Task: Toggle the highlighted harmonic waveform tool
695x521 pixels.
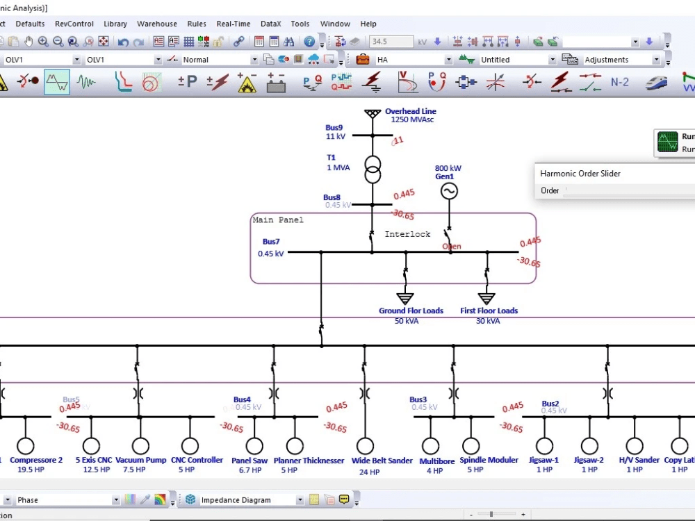Action: [56, 82]
